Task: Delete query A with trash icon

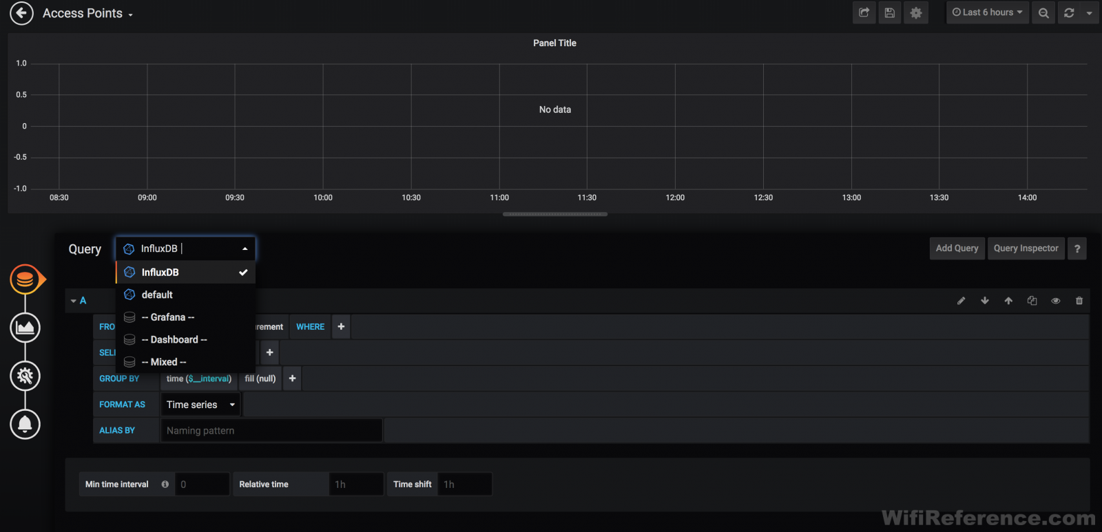Action: 1079,301
